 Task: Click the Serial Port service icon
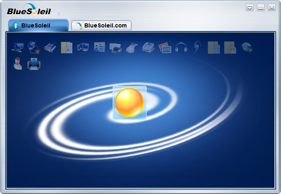pos(50,48)
